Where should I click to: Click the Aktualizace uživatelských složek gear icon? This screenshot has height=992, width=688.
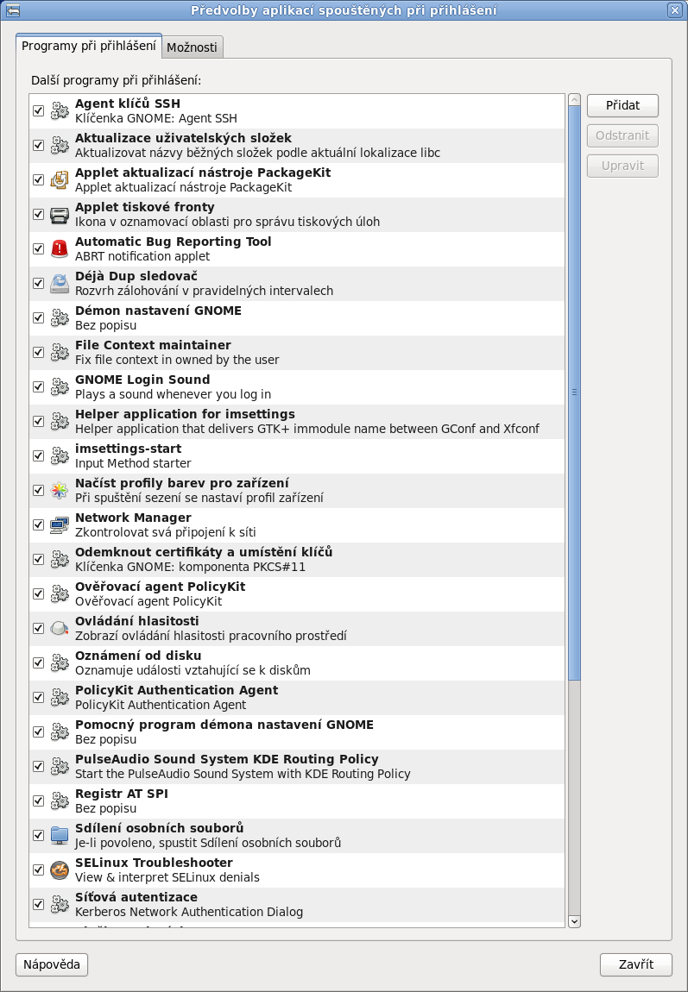60,146
